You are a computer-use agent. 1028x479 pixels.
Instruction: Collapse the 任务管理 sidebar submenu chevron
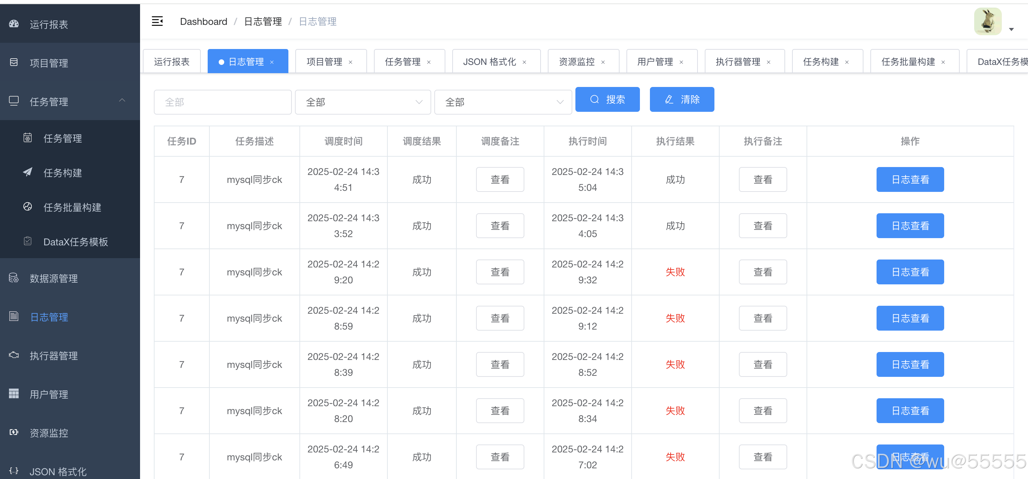[x=122, y=100]
